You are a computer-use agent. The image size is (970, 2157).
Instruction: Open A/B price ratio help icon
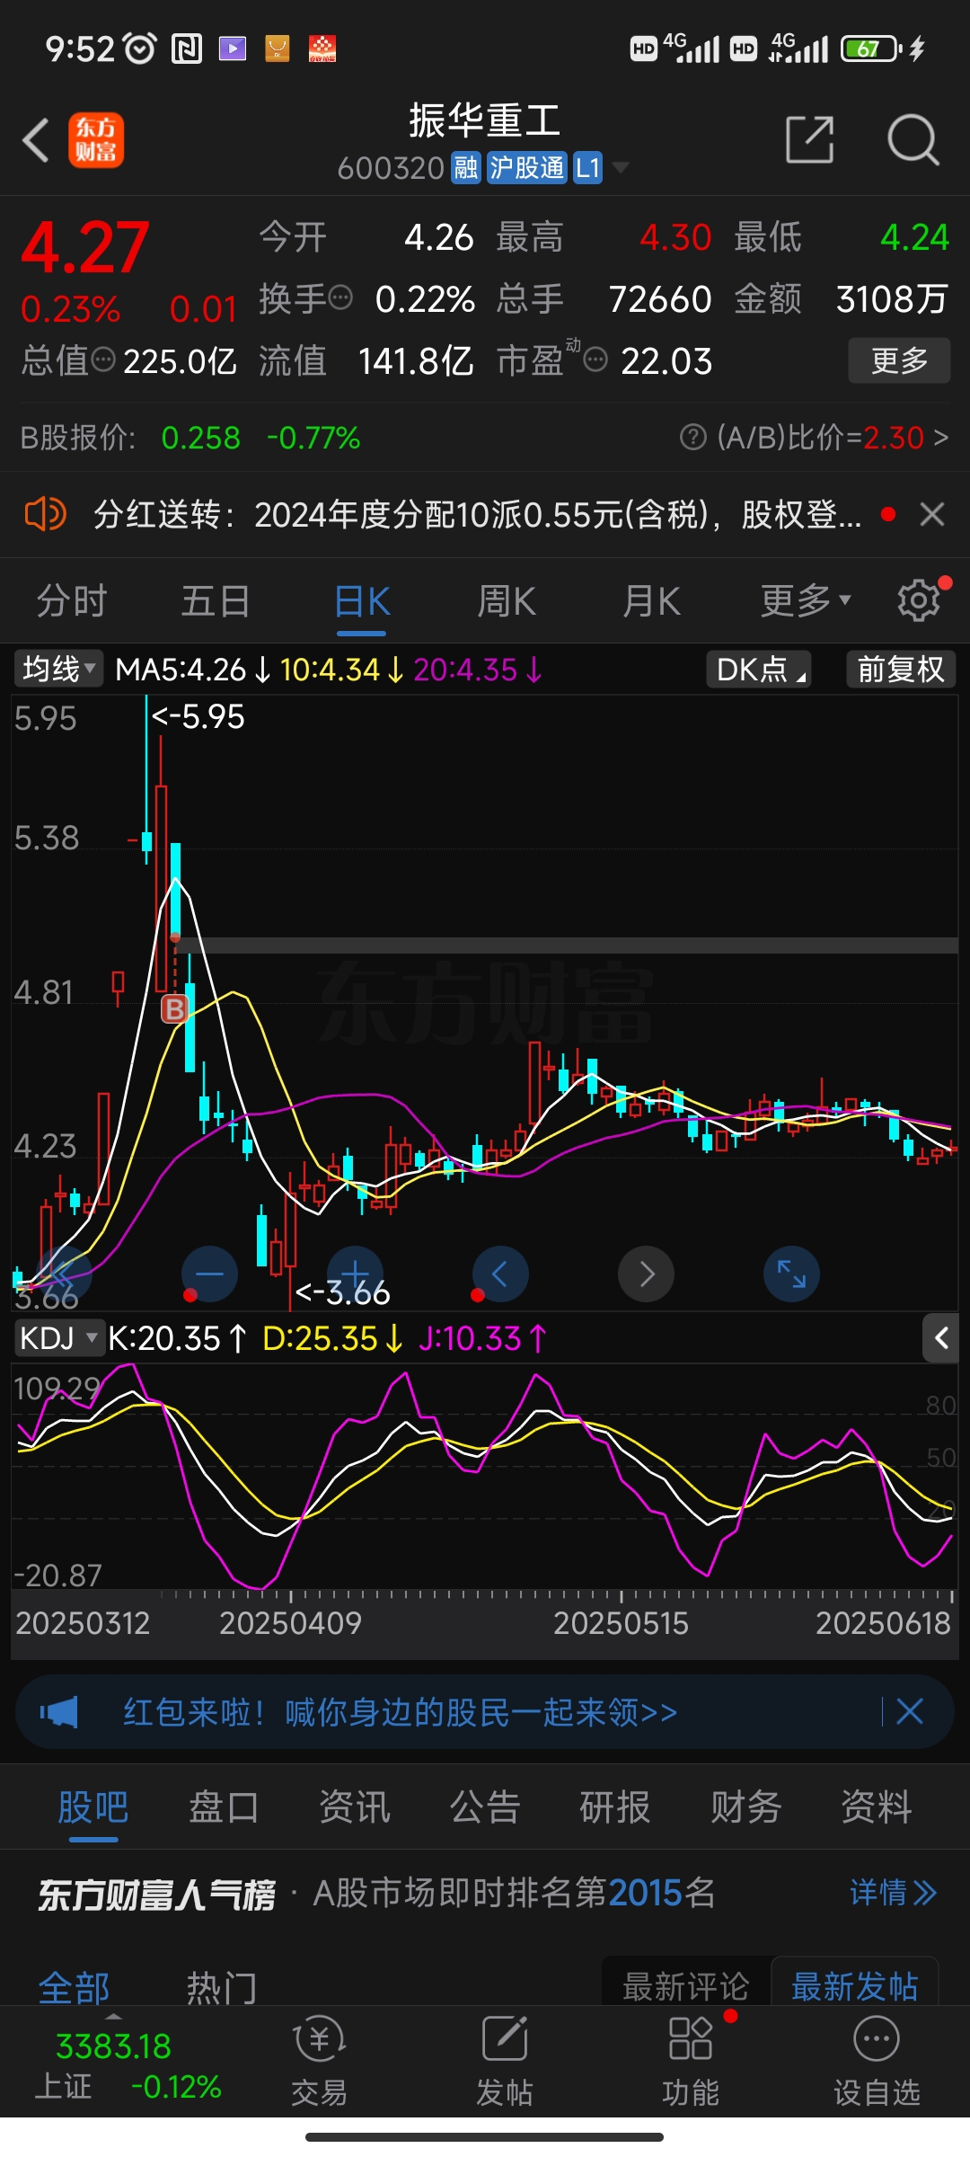click(693, 438)
